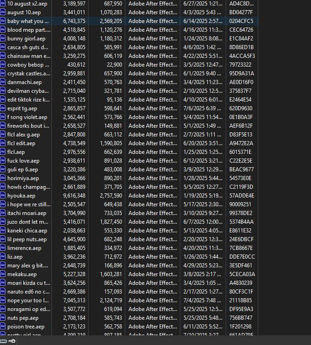Select the file name starting 'crystak castles'
The width and height of the screenshot is (311, 345).
[x=29, y=74]
